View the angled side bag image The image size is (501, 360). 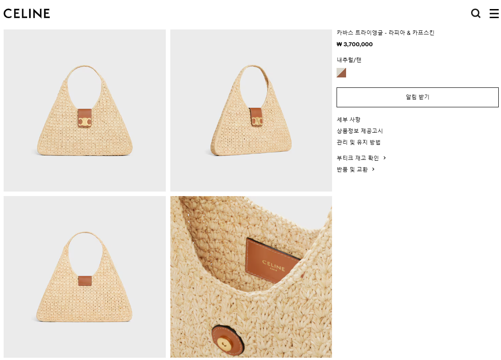point(251,110)
